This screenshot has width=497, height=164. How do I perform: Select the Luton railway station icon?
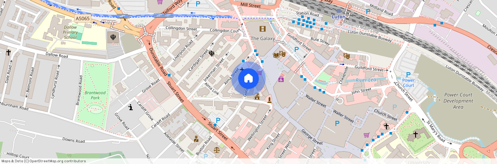339,11
